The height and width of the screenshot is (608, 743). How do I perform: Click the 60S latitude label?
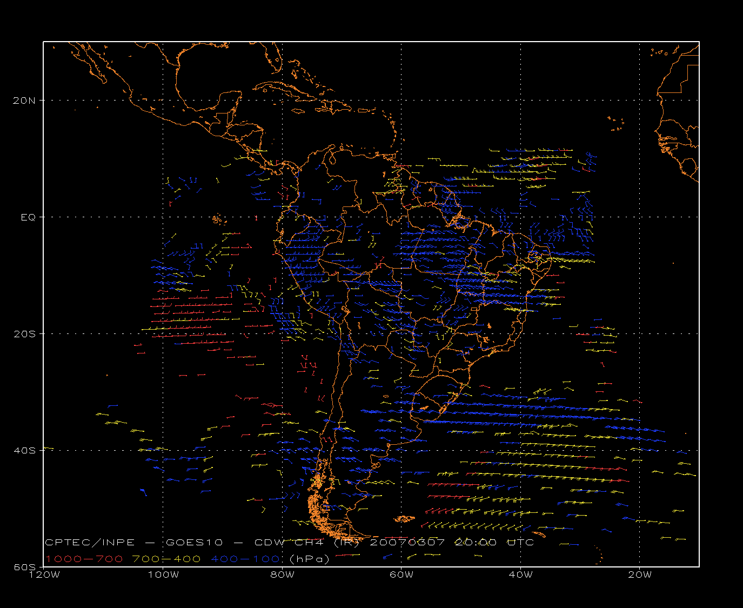[x=25, y=567]
